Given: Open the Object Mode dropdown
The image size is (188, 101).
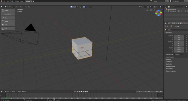Looking at the screenshot, I should (x=10, y=7).
